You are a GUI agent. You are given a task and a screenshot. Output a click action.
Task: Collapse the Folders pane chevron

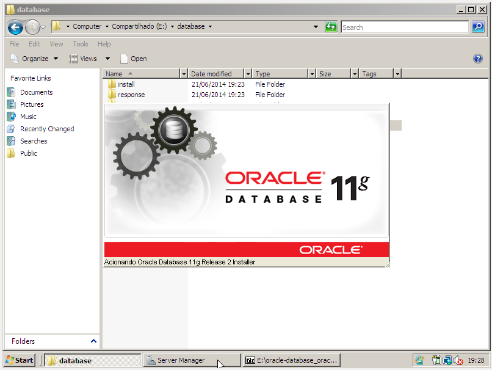coord(93,341)
